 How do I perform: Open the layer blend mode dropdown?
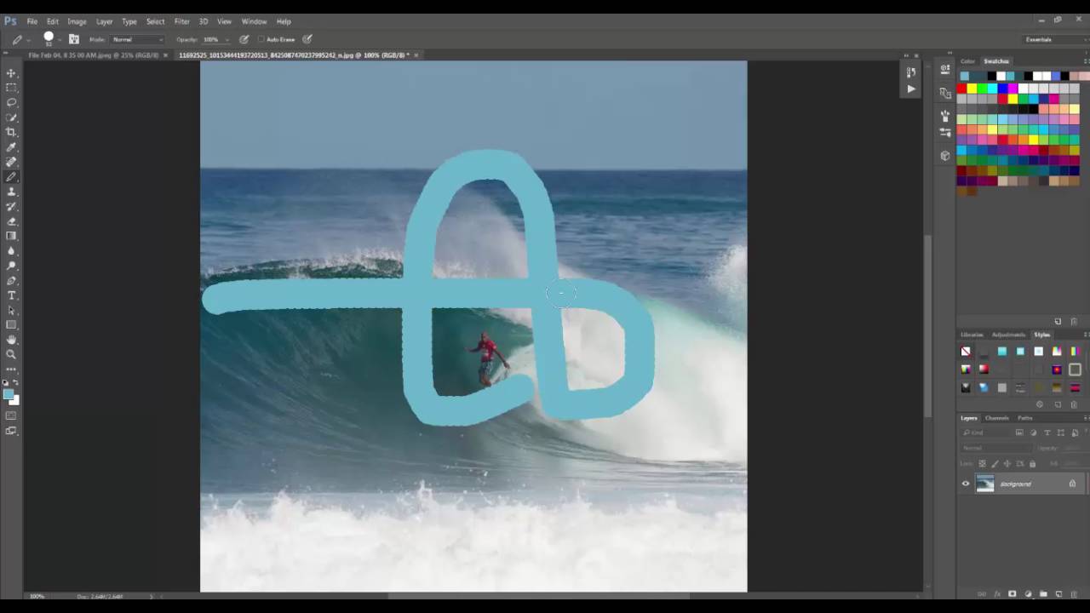995,448
